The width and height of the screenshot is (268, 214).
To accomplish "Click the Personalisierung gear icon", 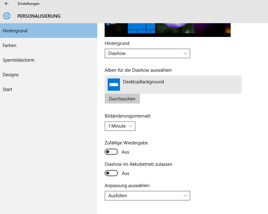I will coord(7,16).
